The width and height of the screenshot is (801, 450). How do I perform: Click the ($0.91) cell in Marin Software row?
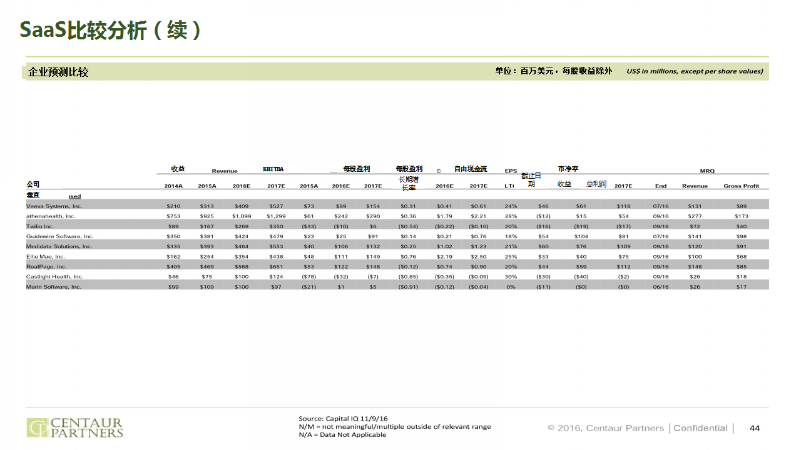(x=408, y=286)
